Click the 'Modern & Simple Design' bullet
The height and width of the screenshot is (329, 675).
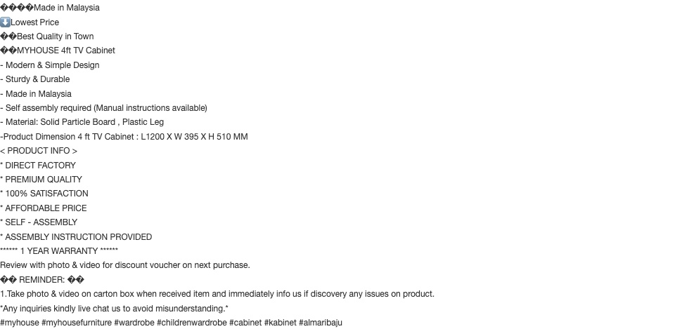tap(50, 65)
